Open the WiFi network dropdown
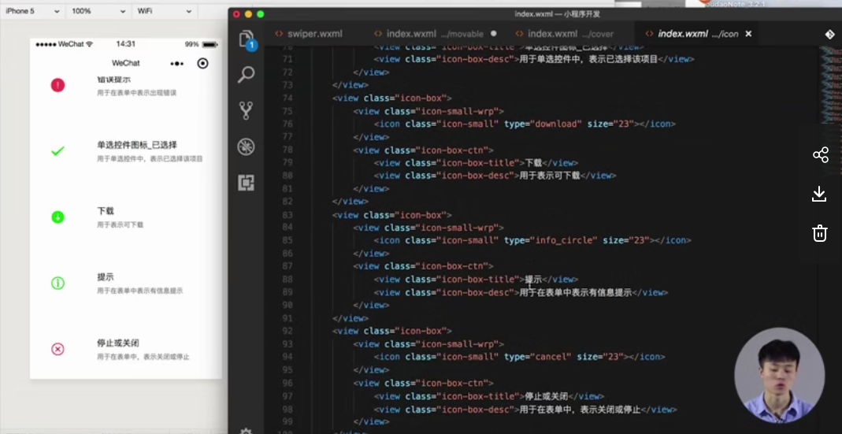Image resolution: width=842 pixels, height=434 pixels. 164,11
